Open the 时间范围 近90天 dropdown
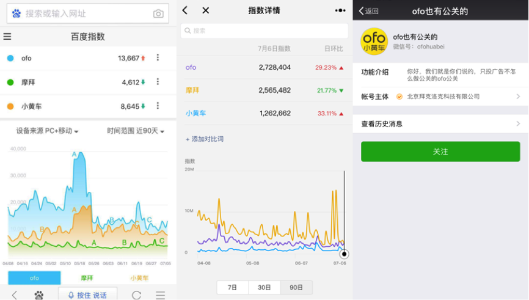Image resolution: width=529 pixels, height=300 pixels. point(136,131)
